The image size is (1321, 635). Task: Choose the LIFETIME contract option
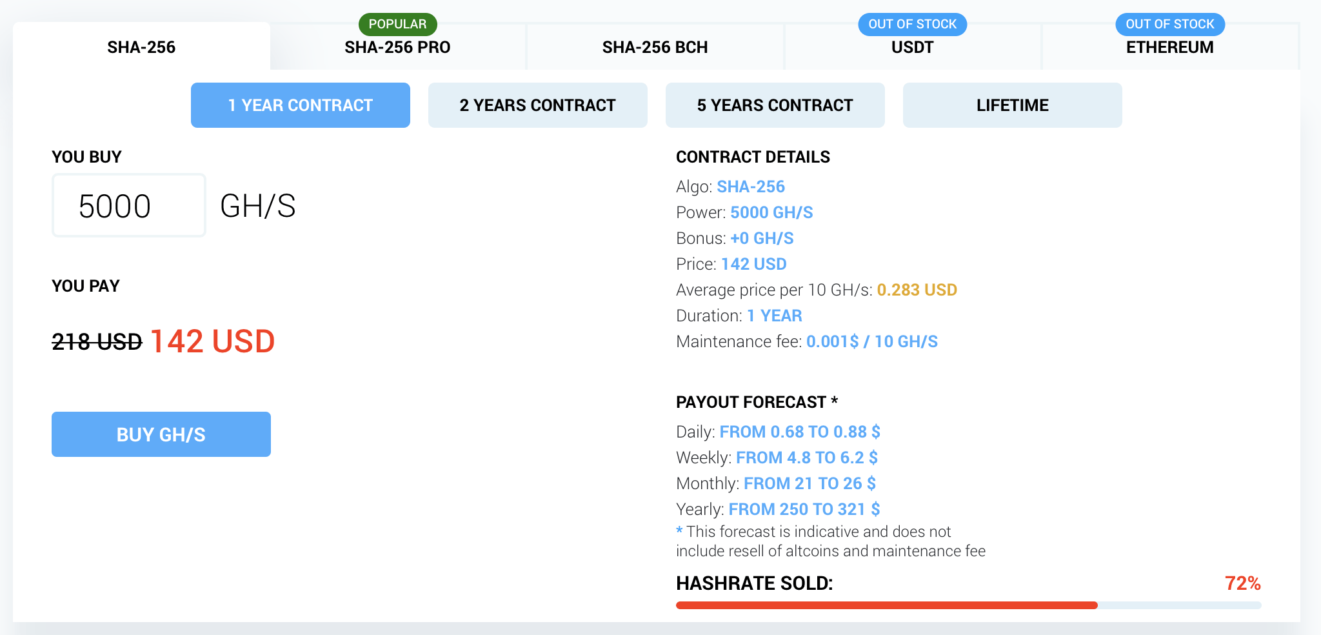click(x=1013, y=105)
